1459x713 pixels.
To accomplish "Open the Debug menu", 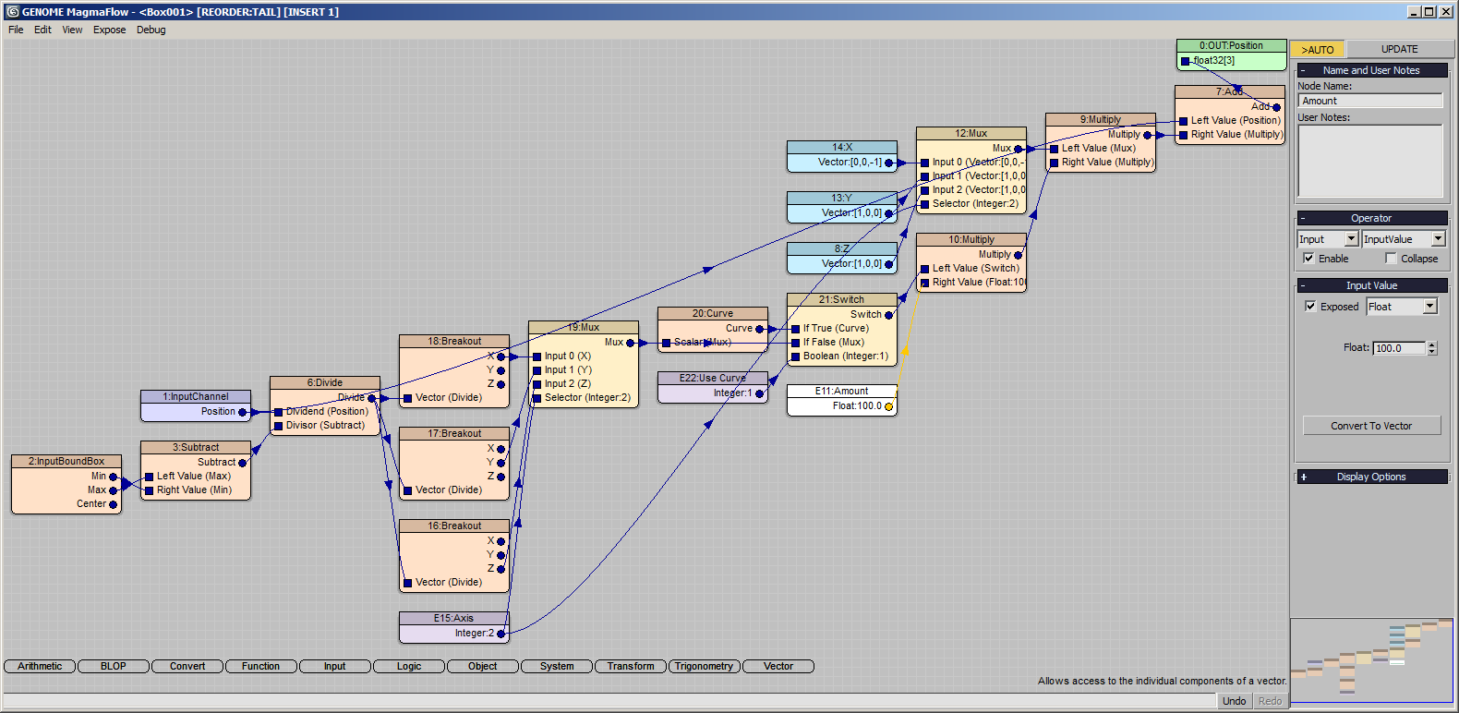I will click(151, 30).
